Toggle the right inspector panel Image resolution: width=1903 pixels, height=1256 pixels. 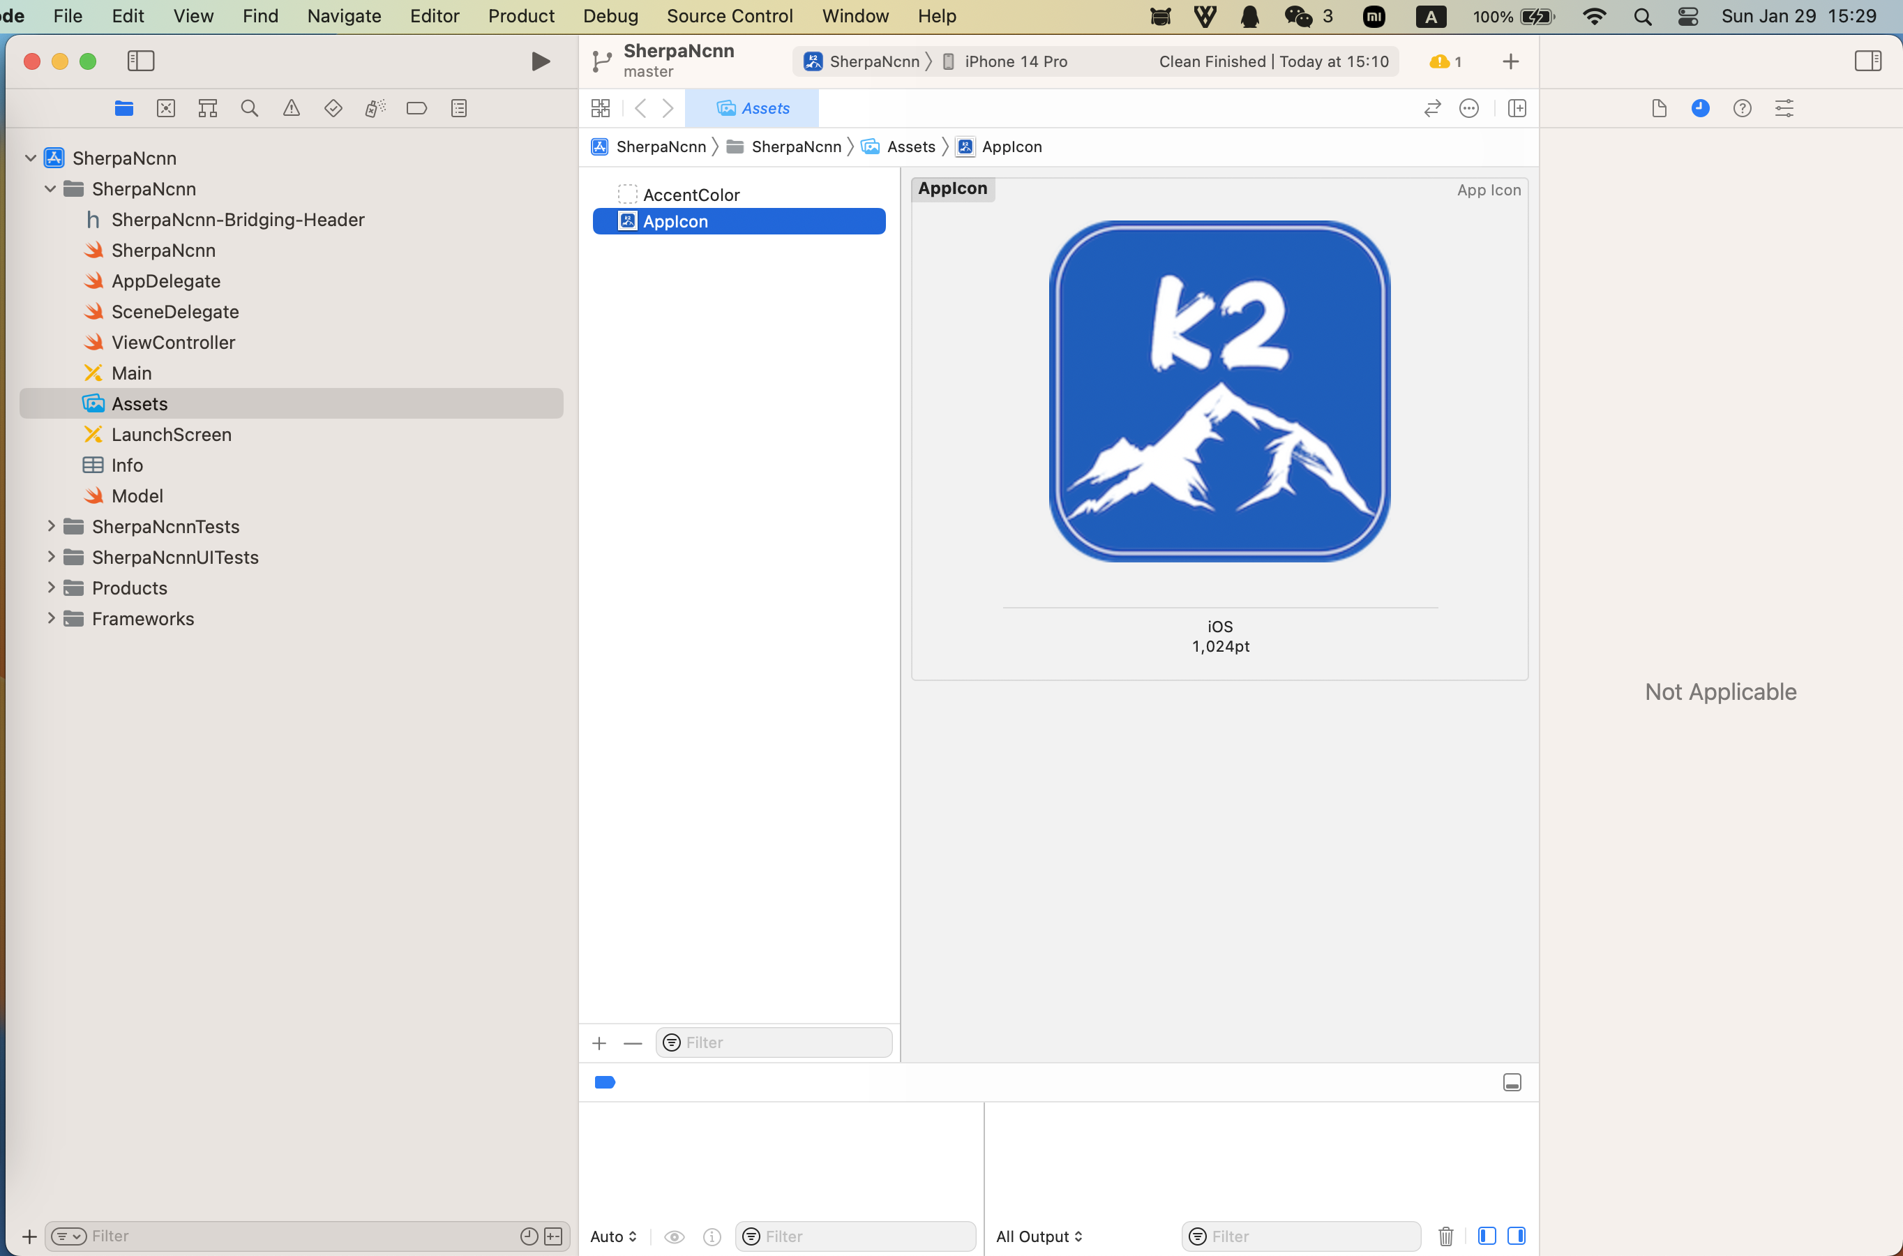click(1868, 61)
